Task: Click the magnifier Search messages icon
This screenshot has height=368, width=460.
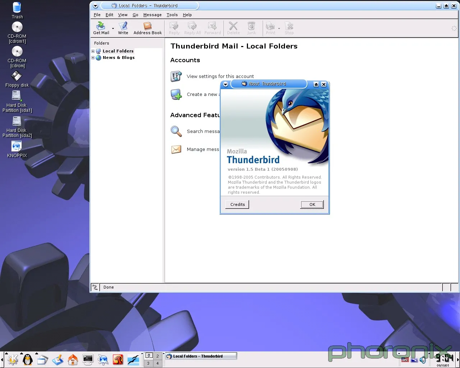Action: (176, 131)
